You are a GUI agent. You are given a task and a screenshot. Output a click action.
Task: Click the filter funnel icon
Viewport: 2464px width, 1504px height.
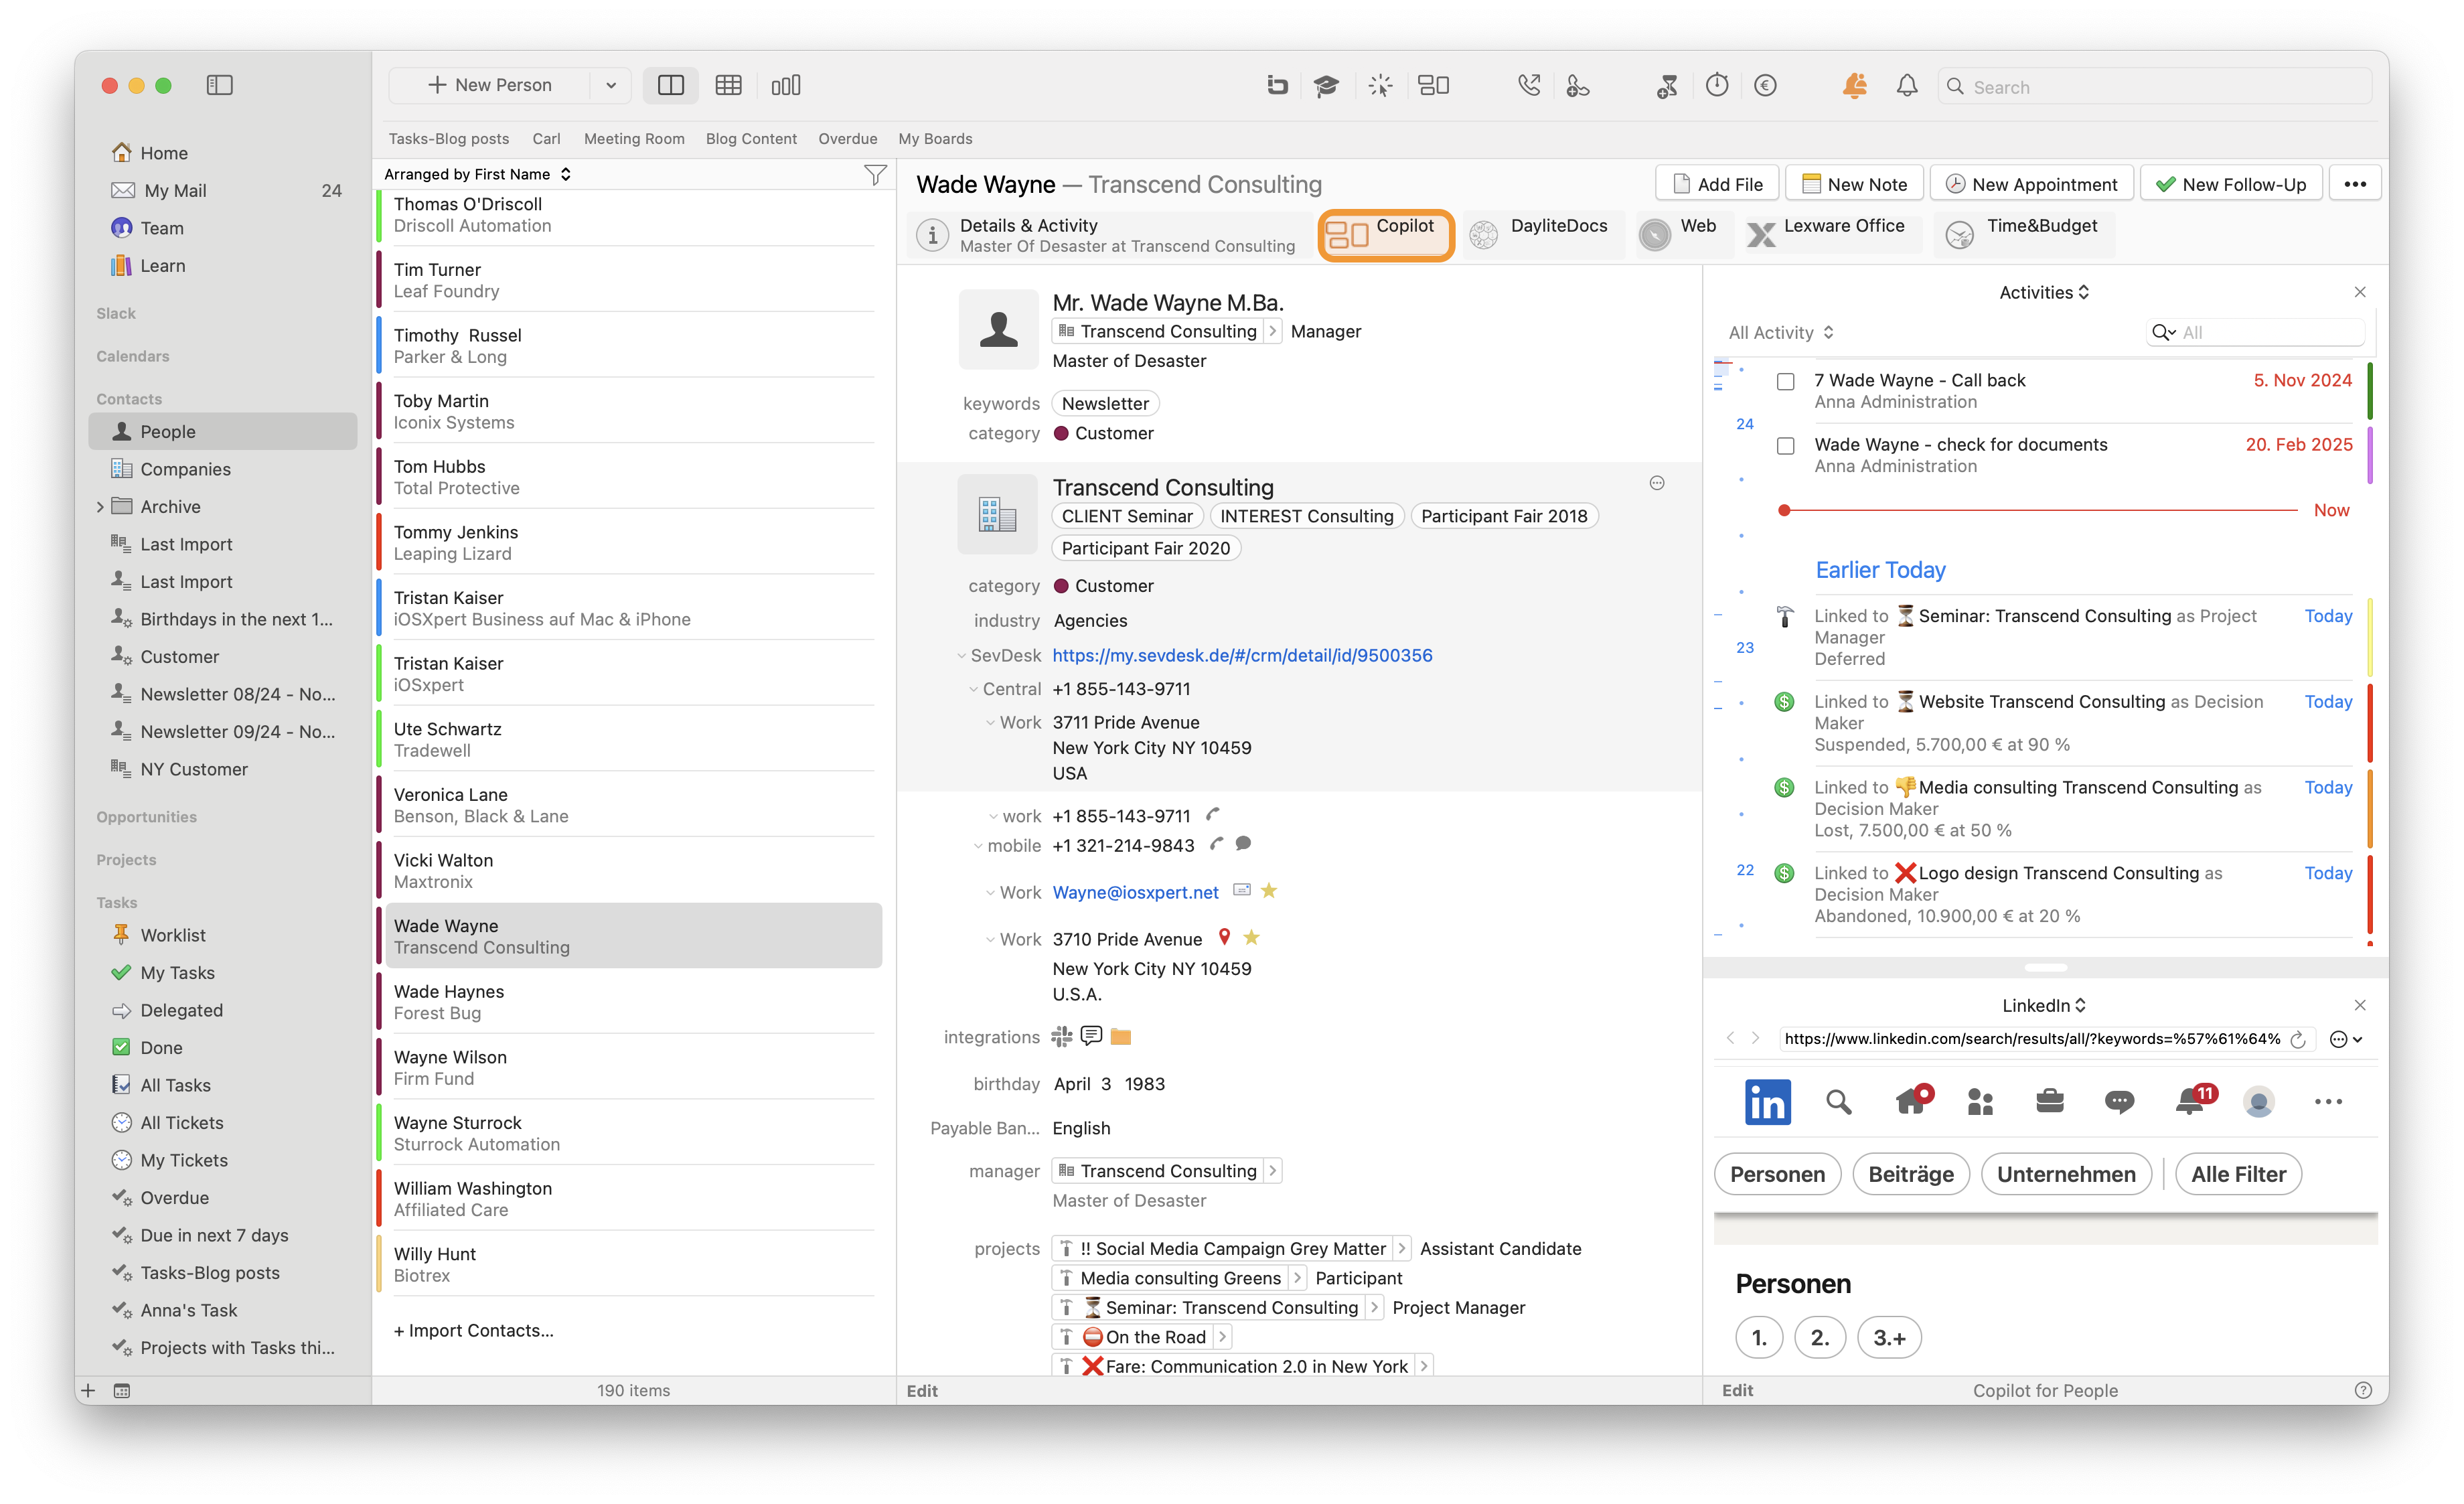(875, 175)
